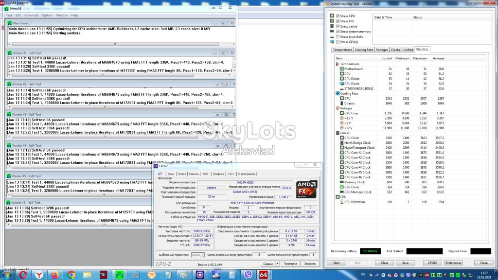Click the Worker #6 Self-Test window icon
Viewport: 498px width, 280px height.
pyautogui.click(x=8, y=203)
